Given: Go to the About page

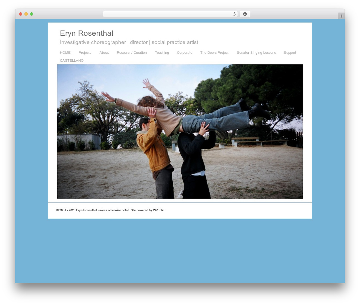Looking at the screenshot, I should point(104,53).
